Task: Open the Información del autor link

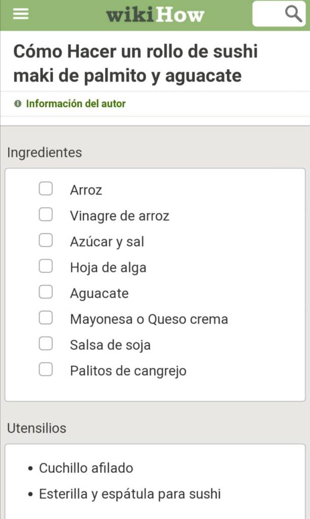Action: (x=76, y=104)
